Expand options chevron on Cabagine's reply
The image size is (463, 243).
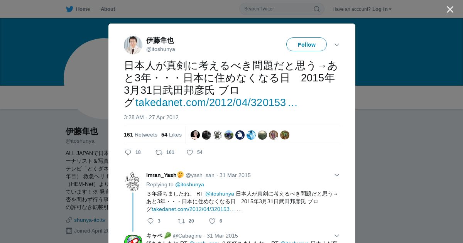pos(337,236)
